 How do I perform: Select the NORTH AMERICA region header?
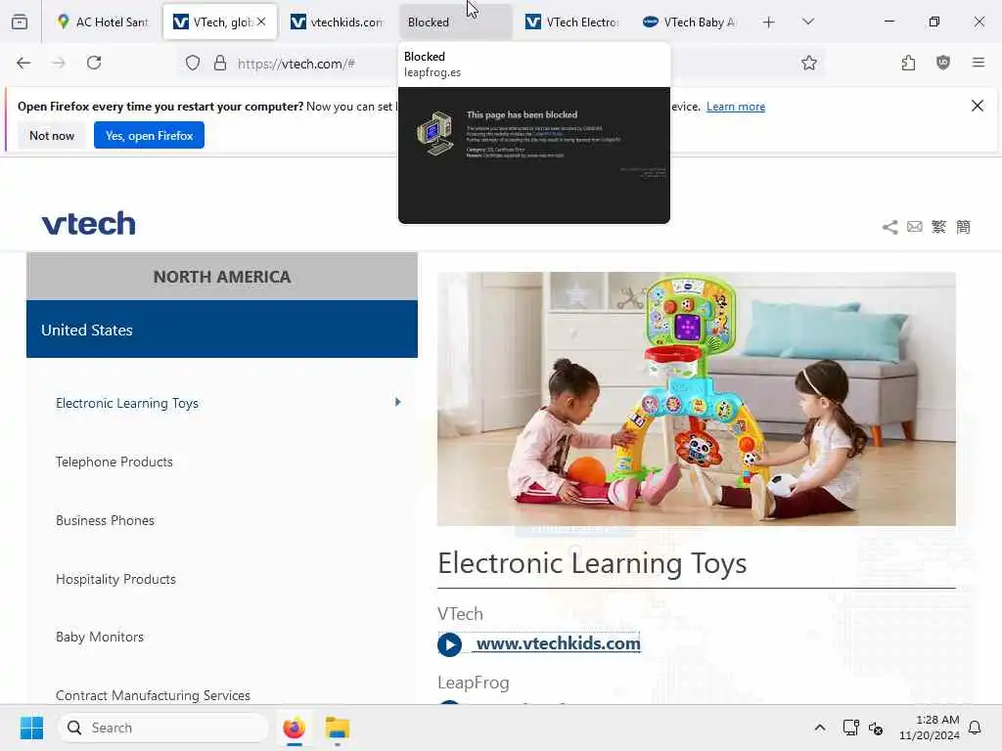click(x=222, y=277)
